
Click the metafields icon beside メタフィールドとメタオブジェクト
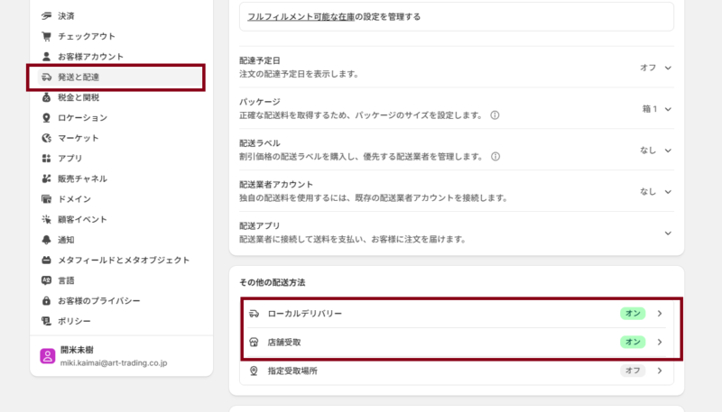coord(47,261)
